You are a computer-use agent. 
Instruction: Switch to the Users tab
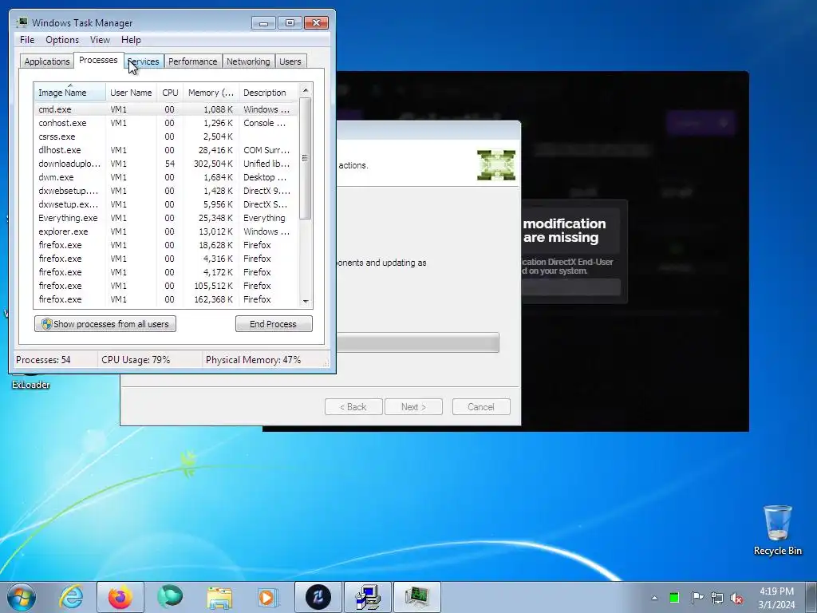point(290,61)
